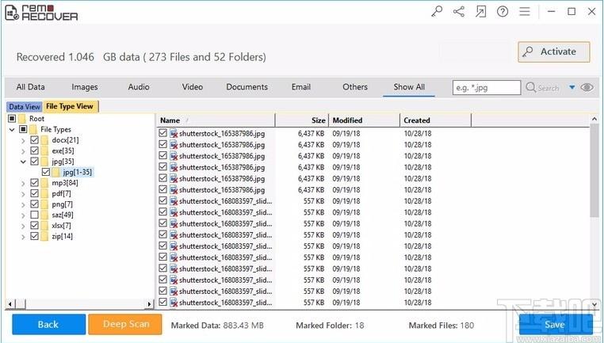Image resolution: width=604 pixels, height=343 pixels.
Task: Expand the exe[35] tree node
Action: click(23, 151)
